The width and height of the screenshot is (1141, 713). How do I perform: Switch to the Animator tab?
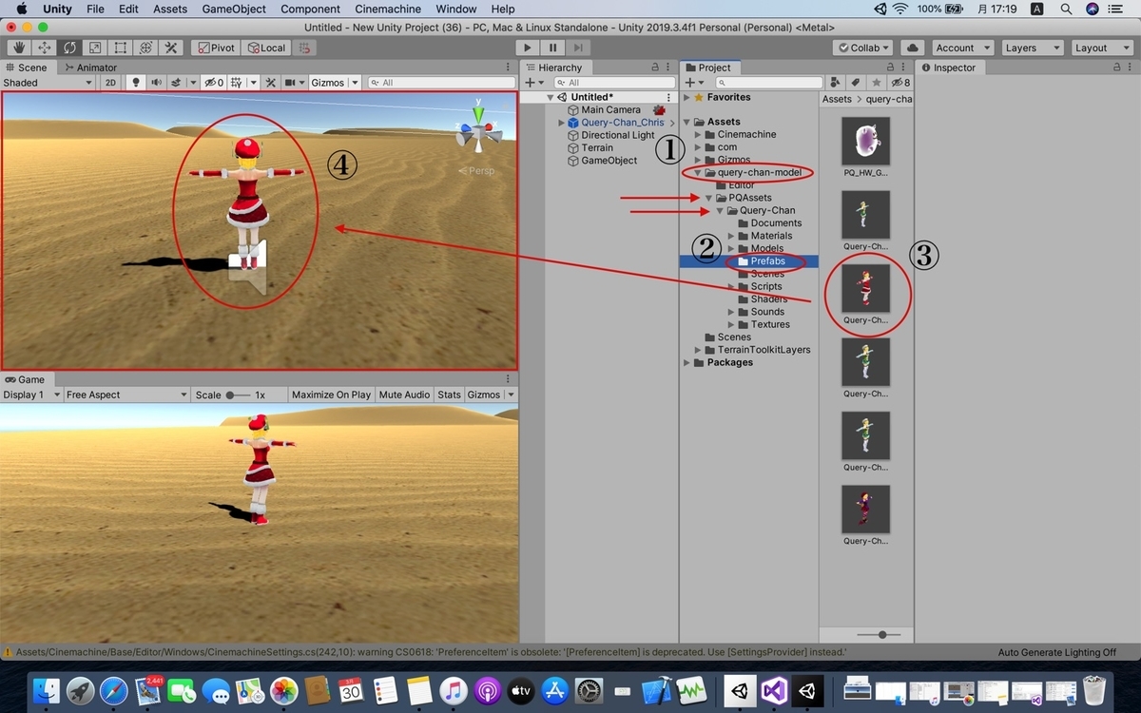(90, 67)
